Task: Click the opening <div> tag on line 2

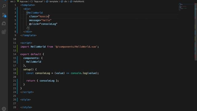Action: (27, 9)
